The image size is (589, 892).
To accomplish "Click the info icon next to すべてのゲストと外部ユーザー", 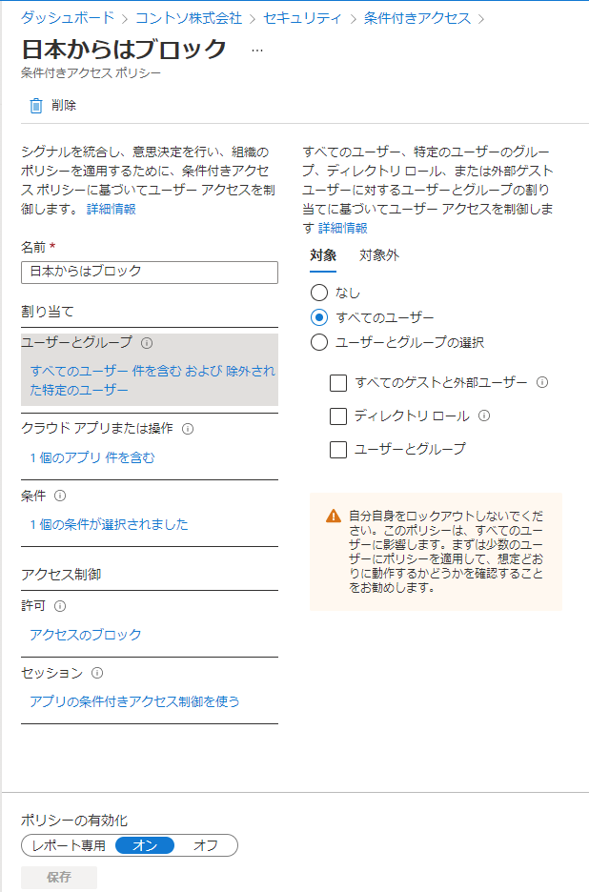I will click(541, 381).
